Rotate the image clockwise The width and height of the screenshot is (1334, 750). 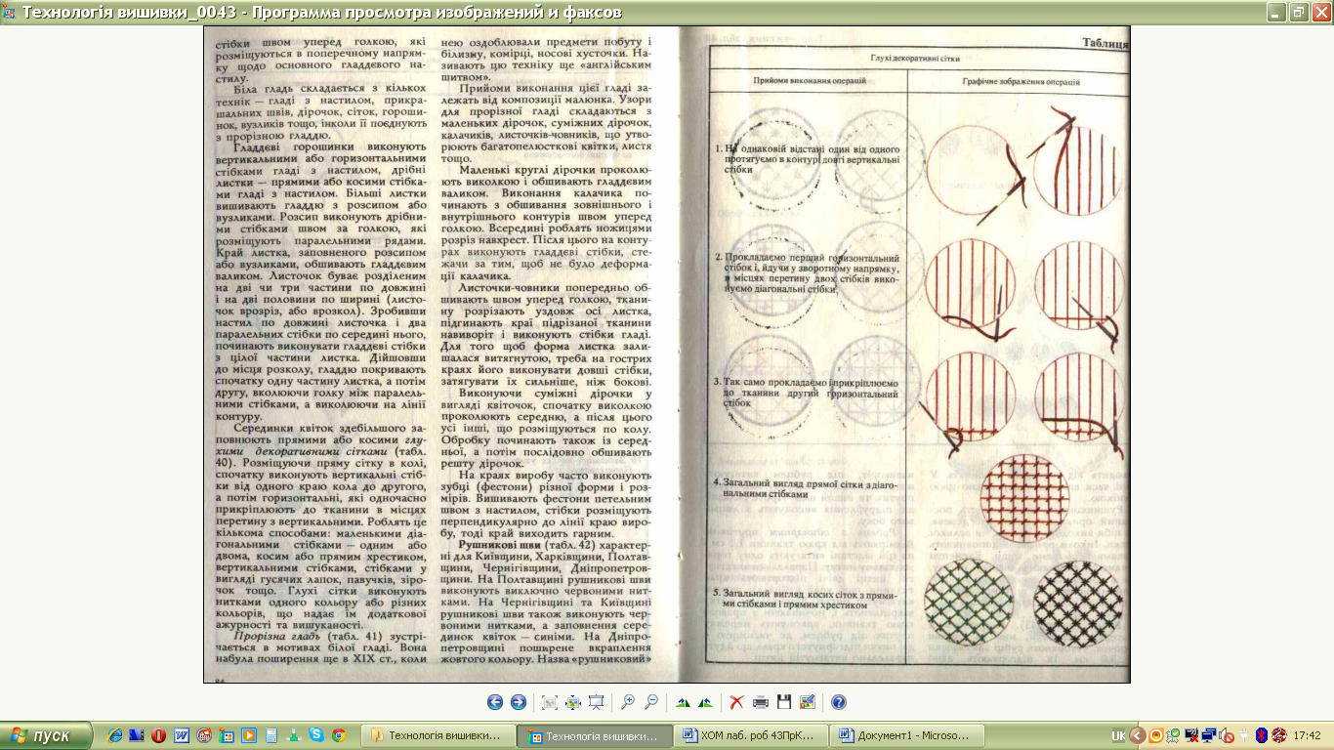coord(683,702)
